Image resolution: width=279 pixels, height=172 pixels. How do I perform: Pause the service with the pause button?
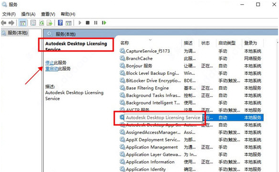point(96,23)
